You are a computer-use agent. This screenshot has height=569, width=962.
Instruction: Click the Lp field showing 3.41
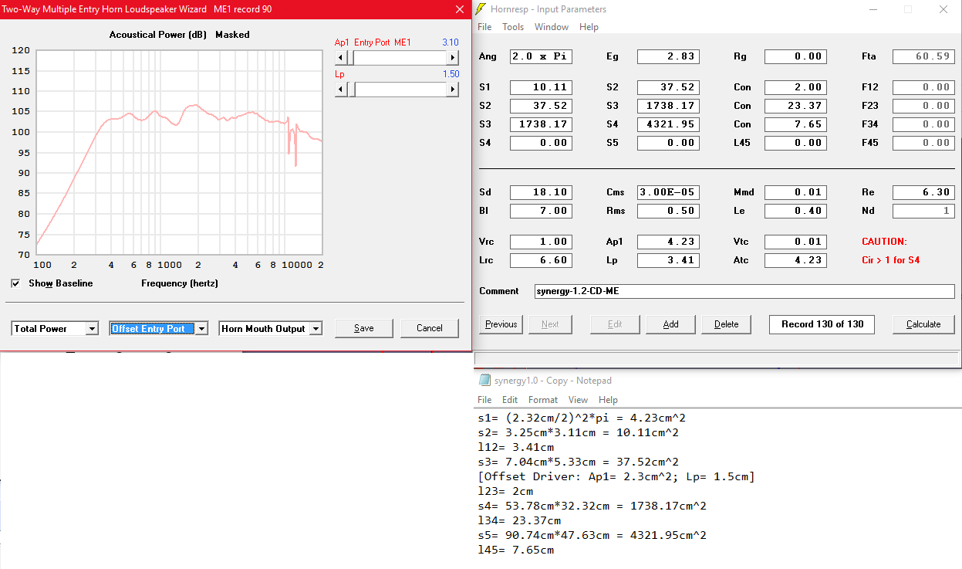coord(668,260)
